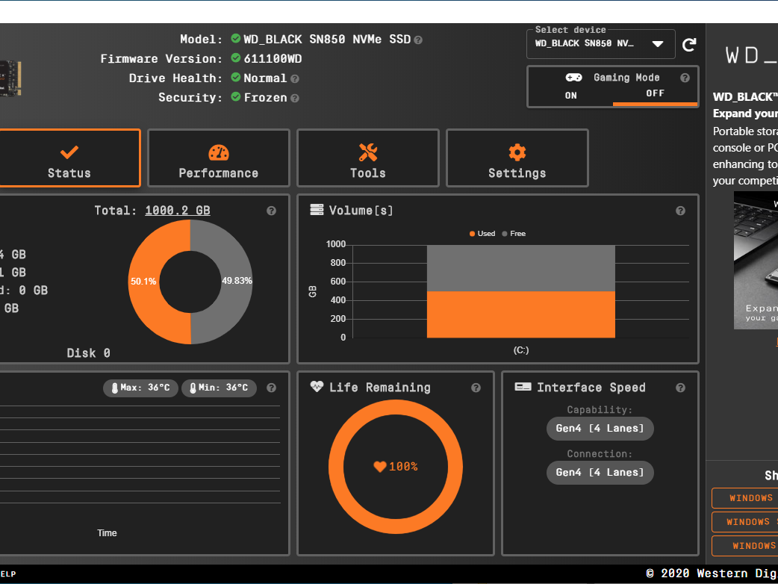Expand the Select device dropdown arrow

658,44
